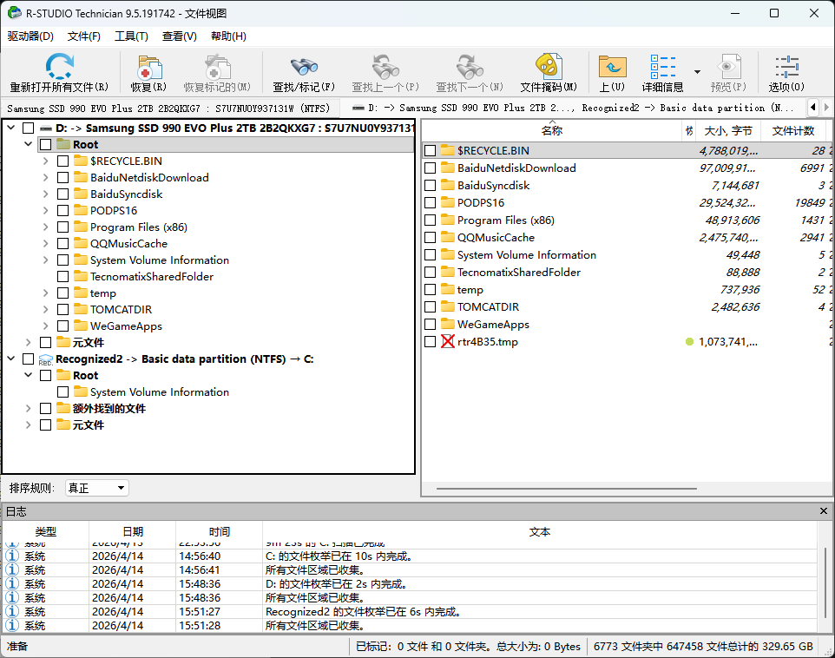Screen dimensions: 835x658
Task: Click the File Mask (文件掩码) icon
Action: coord(548,69)
